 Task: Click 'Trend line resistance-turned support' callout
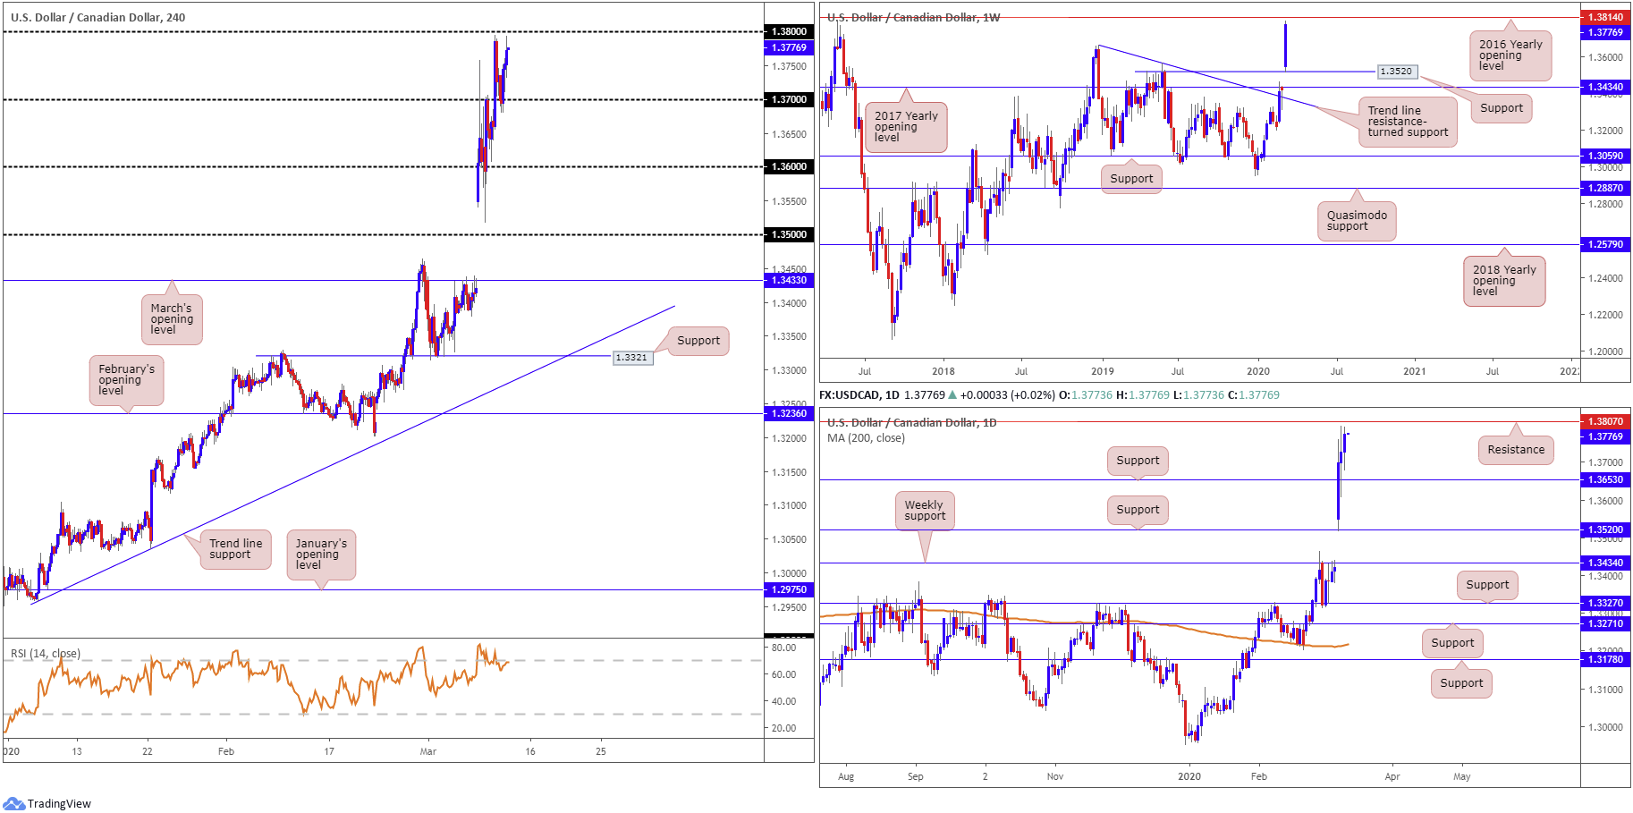click(x=1408, y=122)
